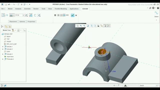
Task: Toggle the Remove Material option
Action: point(30,15)
